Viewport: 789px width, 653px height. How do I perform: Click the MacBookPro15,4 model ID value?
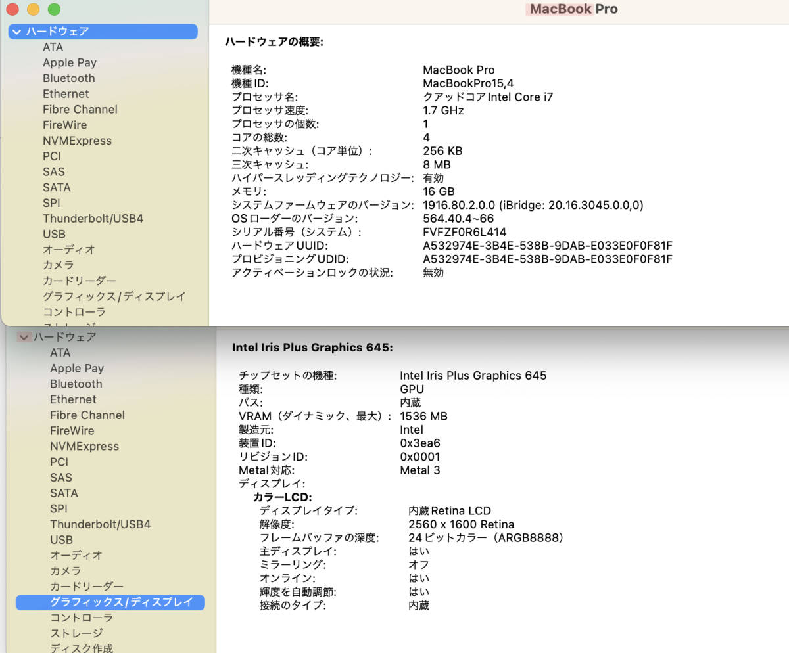(469, 83)
